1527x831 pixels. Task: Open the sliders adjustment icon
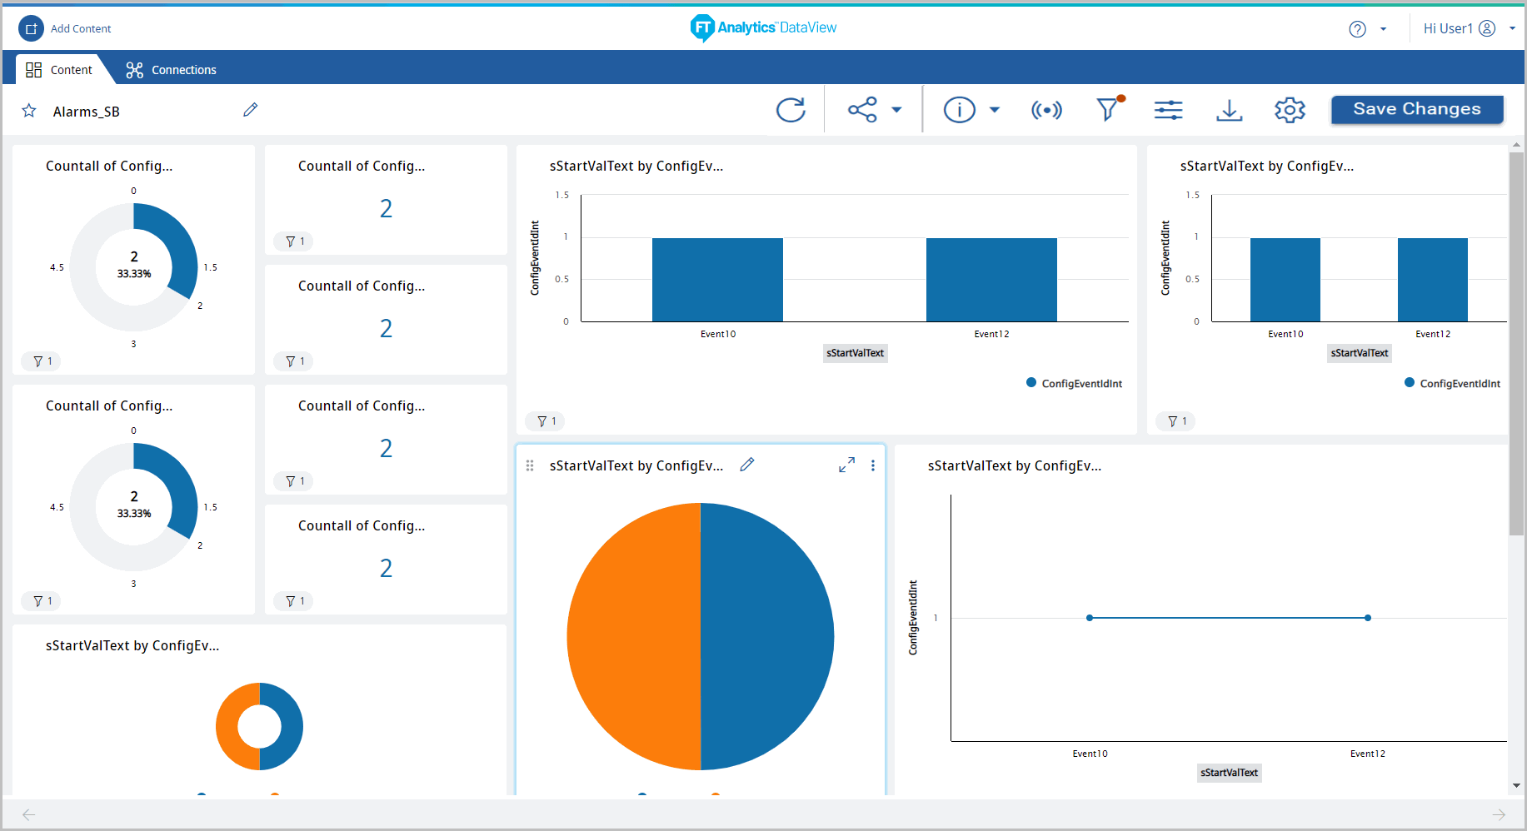click(x=1168, y=110)
